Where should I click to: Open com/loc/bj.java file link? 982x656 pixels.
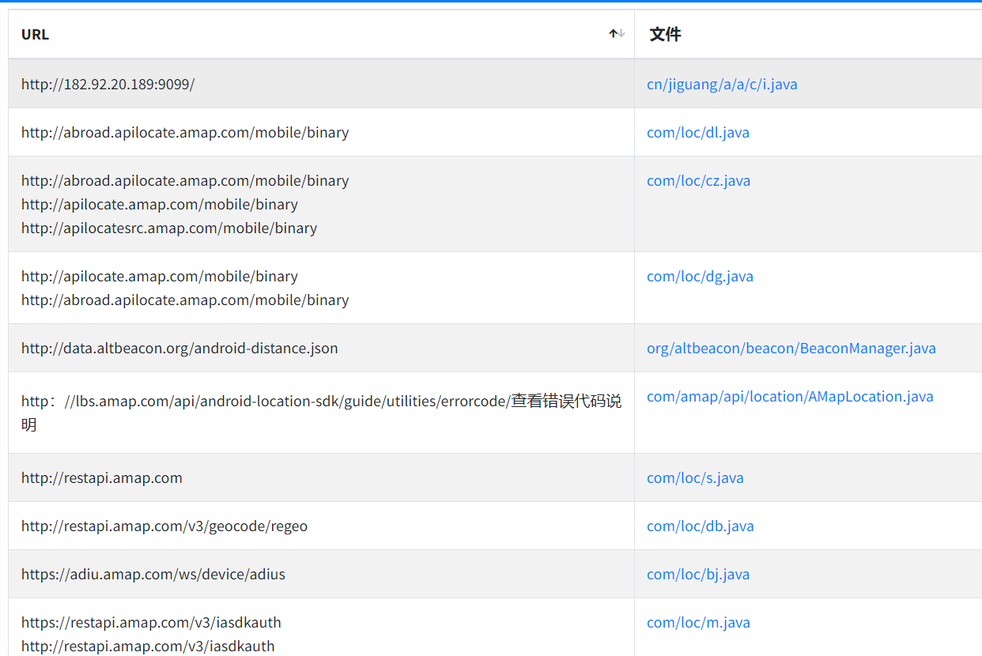698,574
